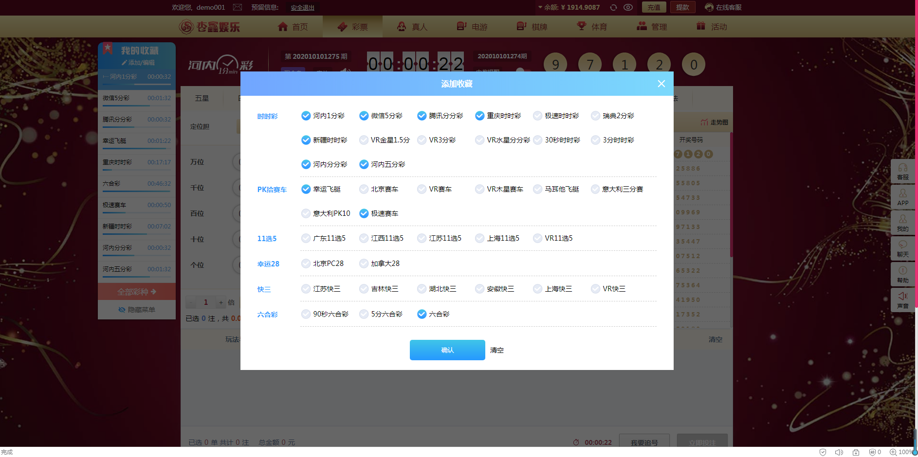
Task: Close the 添加收藏 dialog
Action: [x=661, y=84]
